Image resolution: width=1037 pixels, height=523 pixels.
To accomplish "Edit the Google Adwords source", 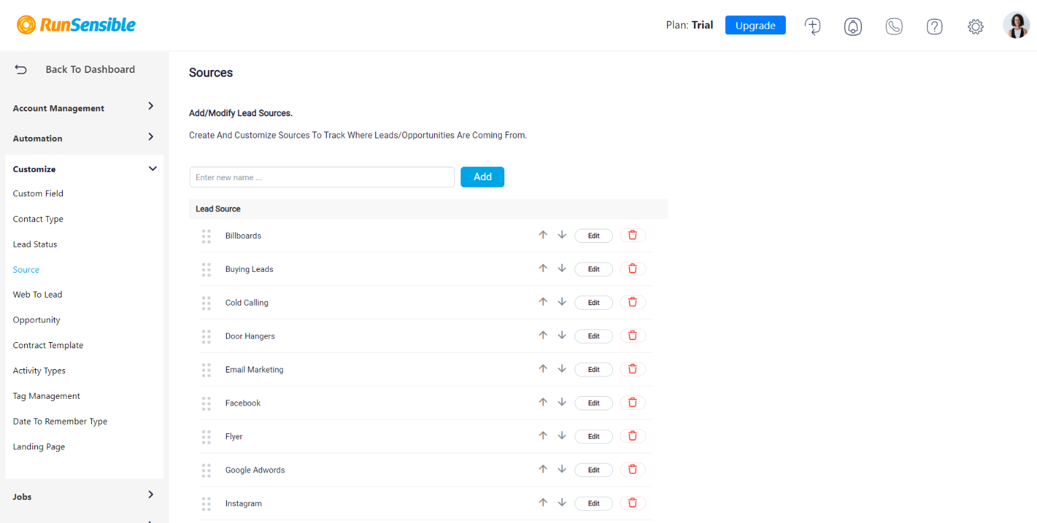I will (593, 470).
